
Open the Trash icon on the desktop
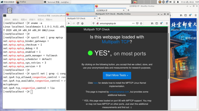tap(10, 10)
